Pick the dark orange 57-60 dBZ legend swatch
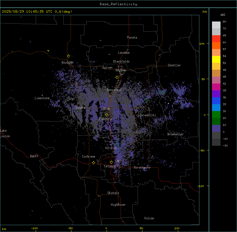 [x=216, y=45]
